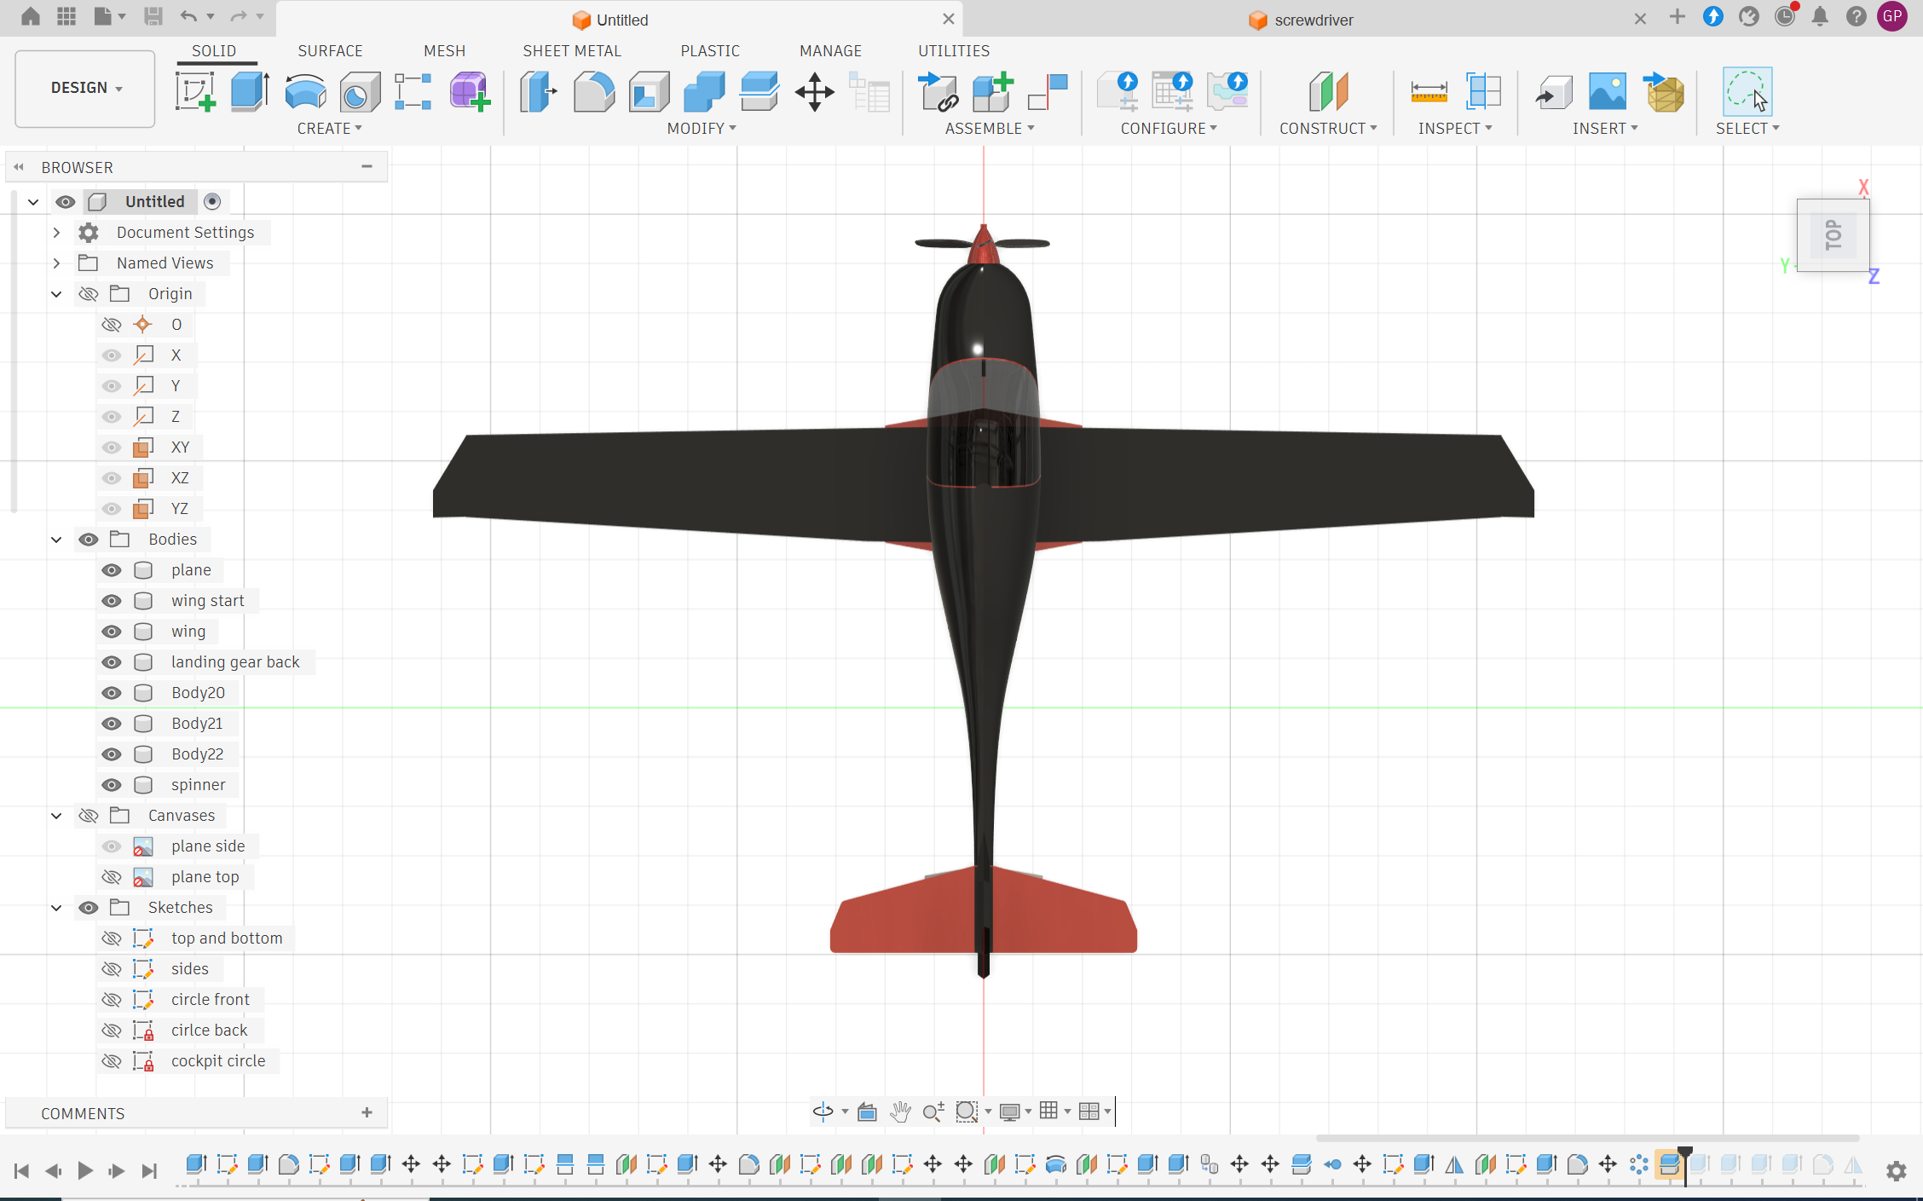
Task: Jump to timeline beginning
Action: [x=21, y=1170]
